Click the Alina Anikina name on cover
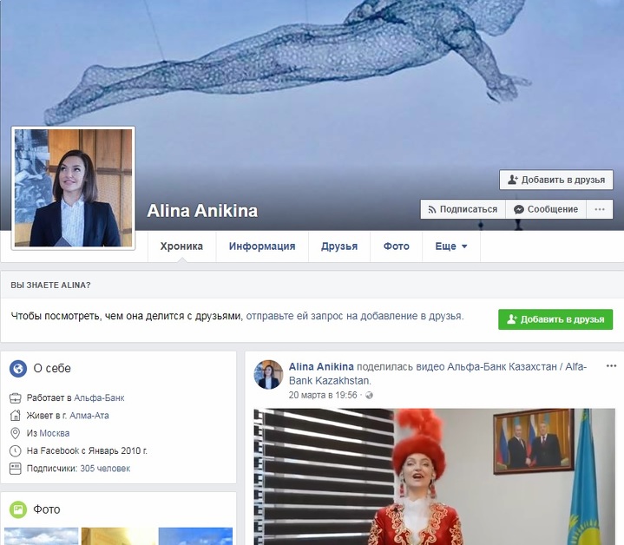Image resolution: width=624 pixels, height=545 pixels. pos(202,211)
